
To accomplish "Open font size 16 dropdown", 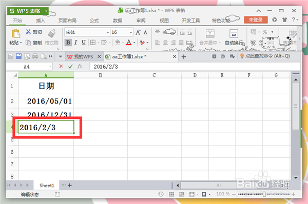I will [131, 32].
